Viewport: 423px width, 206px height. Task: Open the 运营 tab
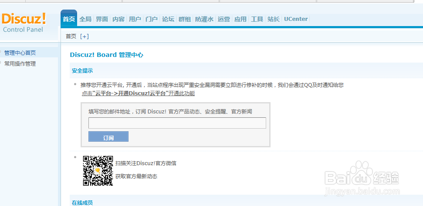point(224,19)
